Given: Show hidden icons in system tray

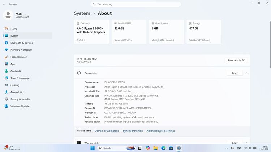Looking at the screenshot, I should coord(227,148).
